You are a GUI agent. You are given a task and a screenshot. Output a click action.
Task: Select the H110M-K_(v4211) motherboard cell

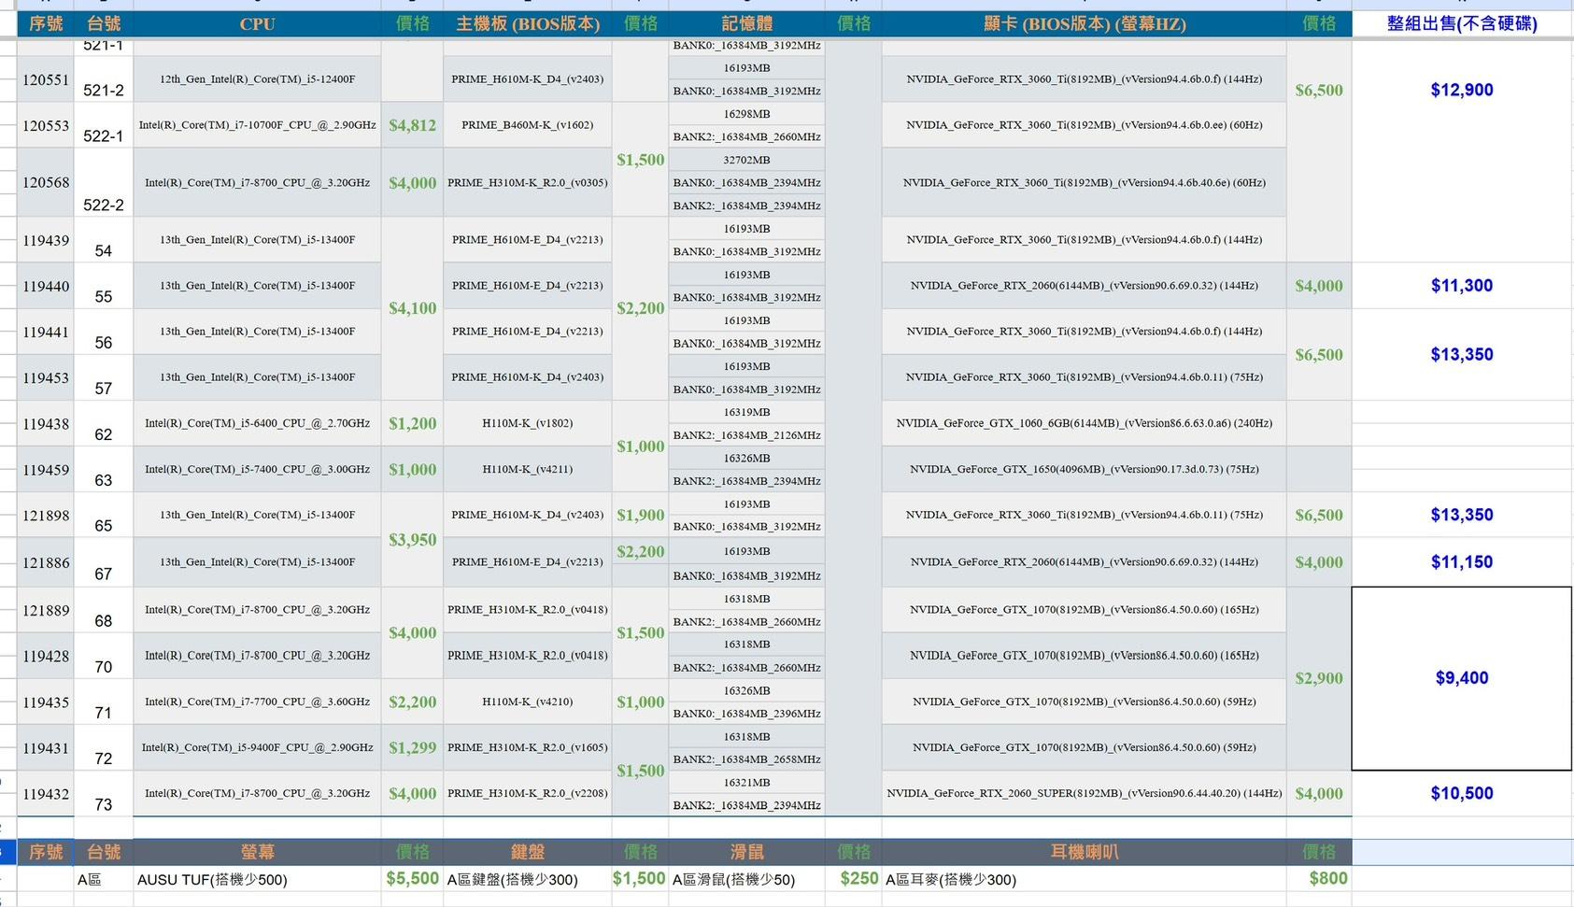pyautogui.click(x=528, y=469)
